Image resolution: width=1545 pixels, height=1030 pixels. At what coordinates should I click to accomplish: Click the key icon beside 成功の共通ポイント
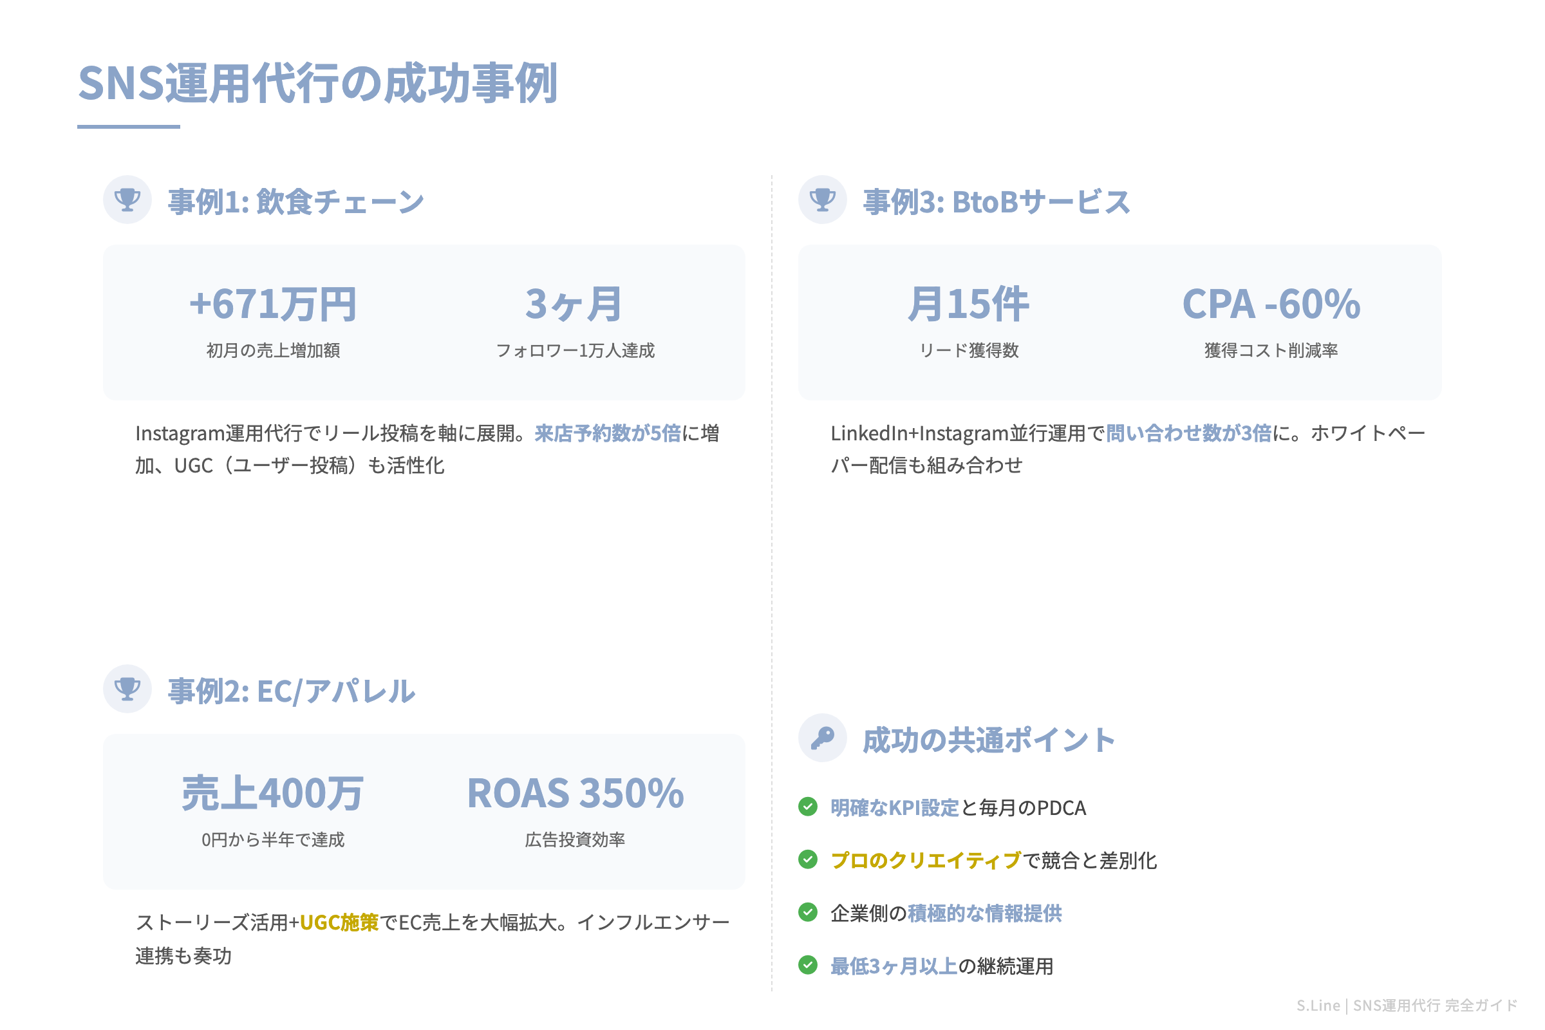(824, 739)
